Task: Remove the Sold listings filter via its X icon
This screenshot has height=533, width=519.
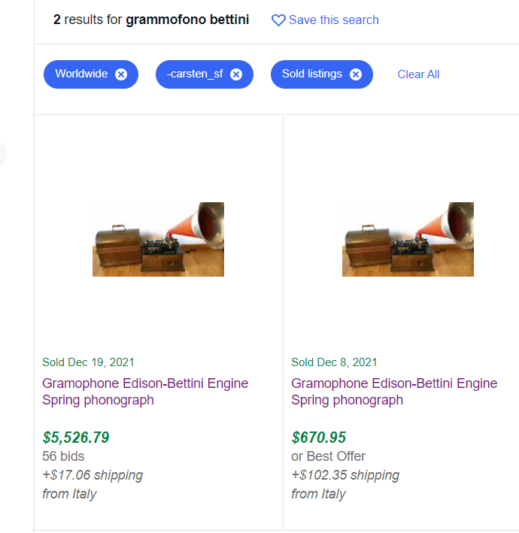Action: click(356, 74)
